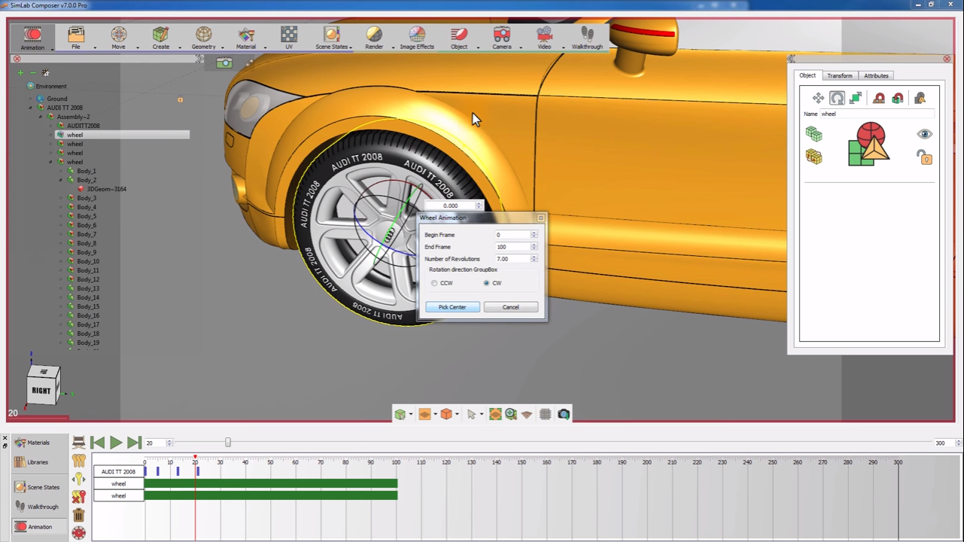Click the red marker at frame 20
The height and width of the screenshot is (542, 964).
195,458
